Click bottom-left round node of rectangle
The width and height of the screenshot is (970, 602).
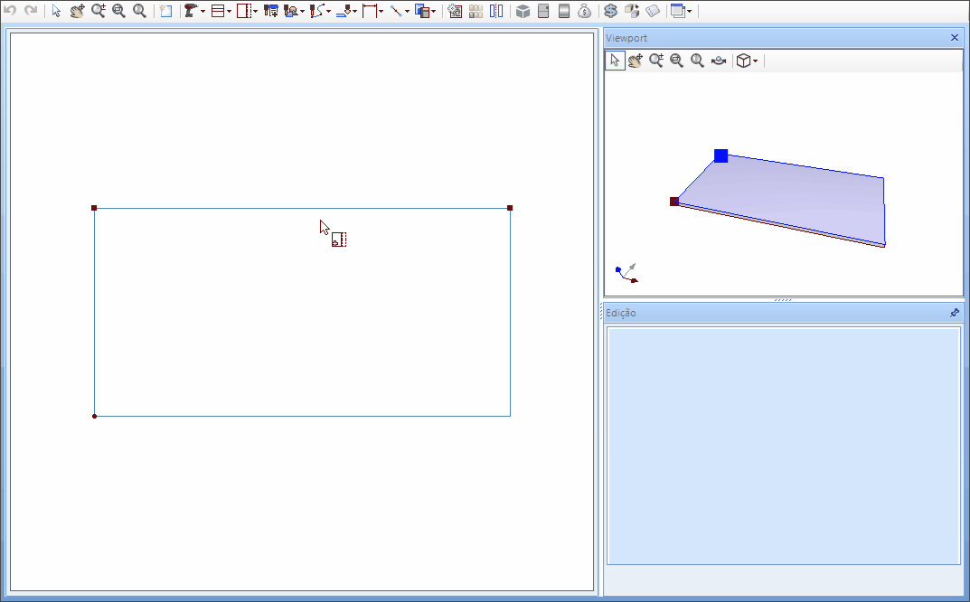point(94,417)
